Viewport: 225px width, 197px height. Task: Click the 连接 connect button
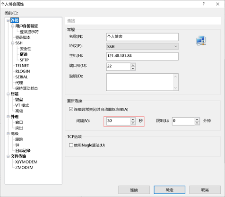coord(134,190)
